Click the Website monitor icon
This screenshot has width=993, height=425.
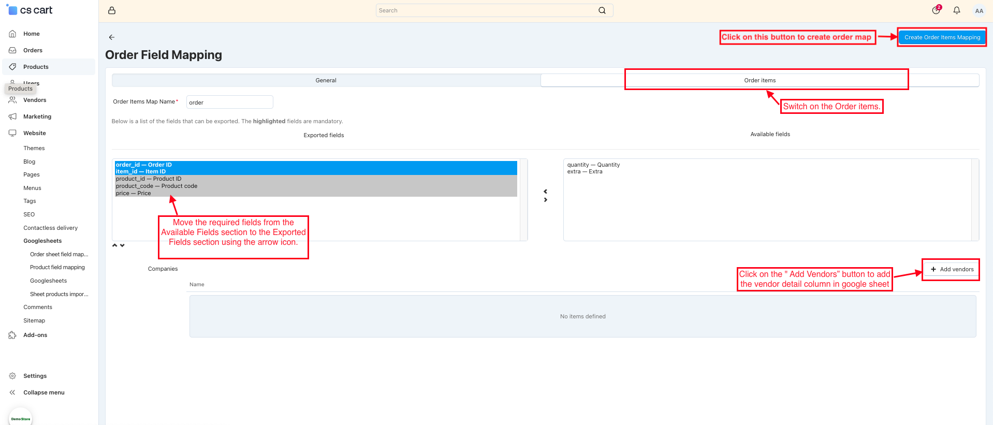(x=12, y=133)
